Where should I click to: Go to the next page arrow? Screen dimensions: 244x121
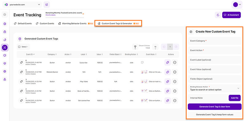coord(176,47)
